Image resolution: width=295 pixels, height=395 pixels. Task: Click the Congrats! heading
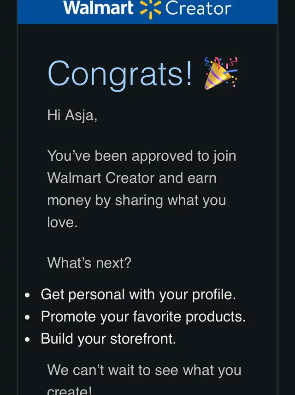point(119,74)
